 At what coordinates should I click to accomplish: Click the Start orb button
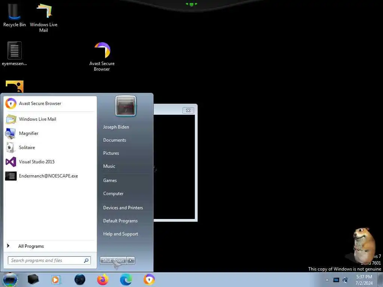pyautogui.click(x=10, y=280)
